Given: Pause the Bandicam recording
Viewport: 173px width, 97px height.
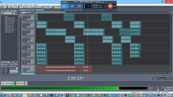Looking at the screenshot, I should click(106, 6).
